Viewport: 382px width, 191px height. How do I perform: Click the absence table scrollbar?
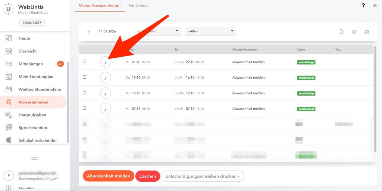click(375, 99)
